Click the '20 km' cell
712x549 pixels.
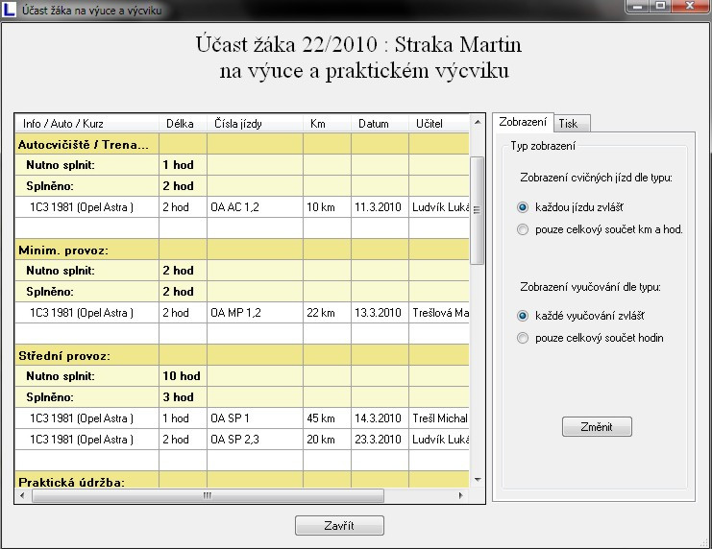(327, 440)
